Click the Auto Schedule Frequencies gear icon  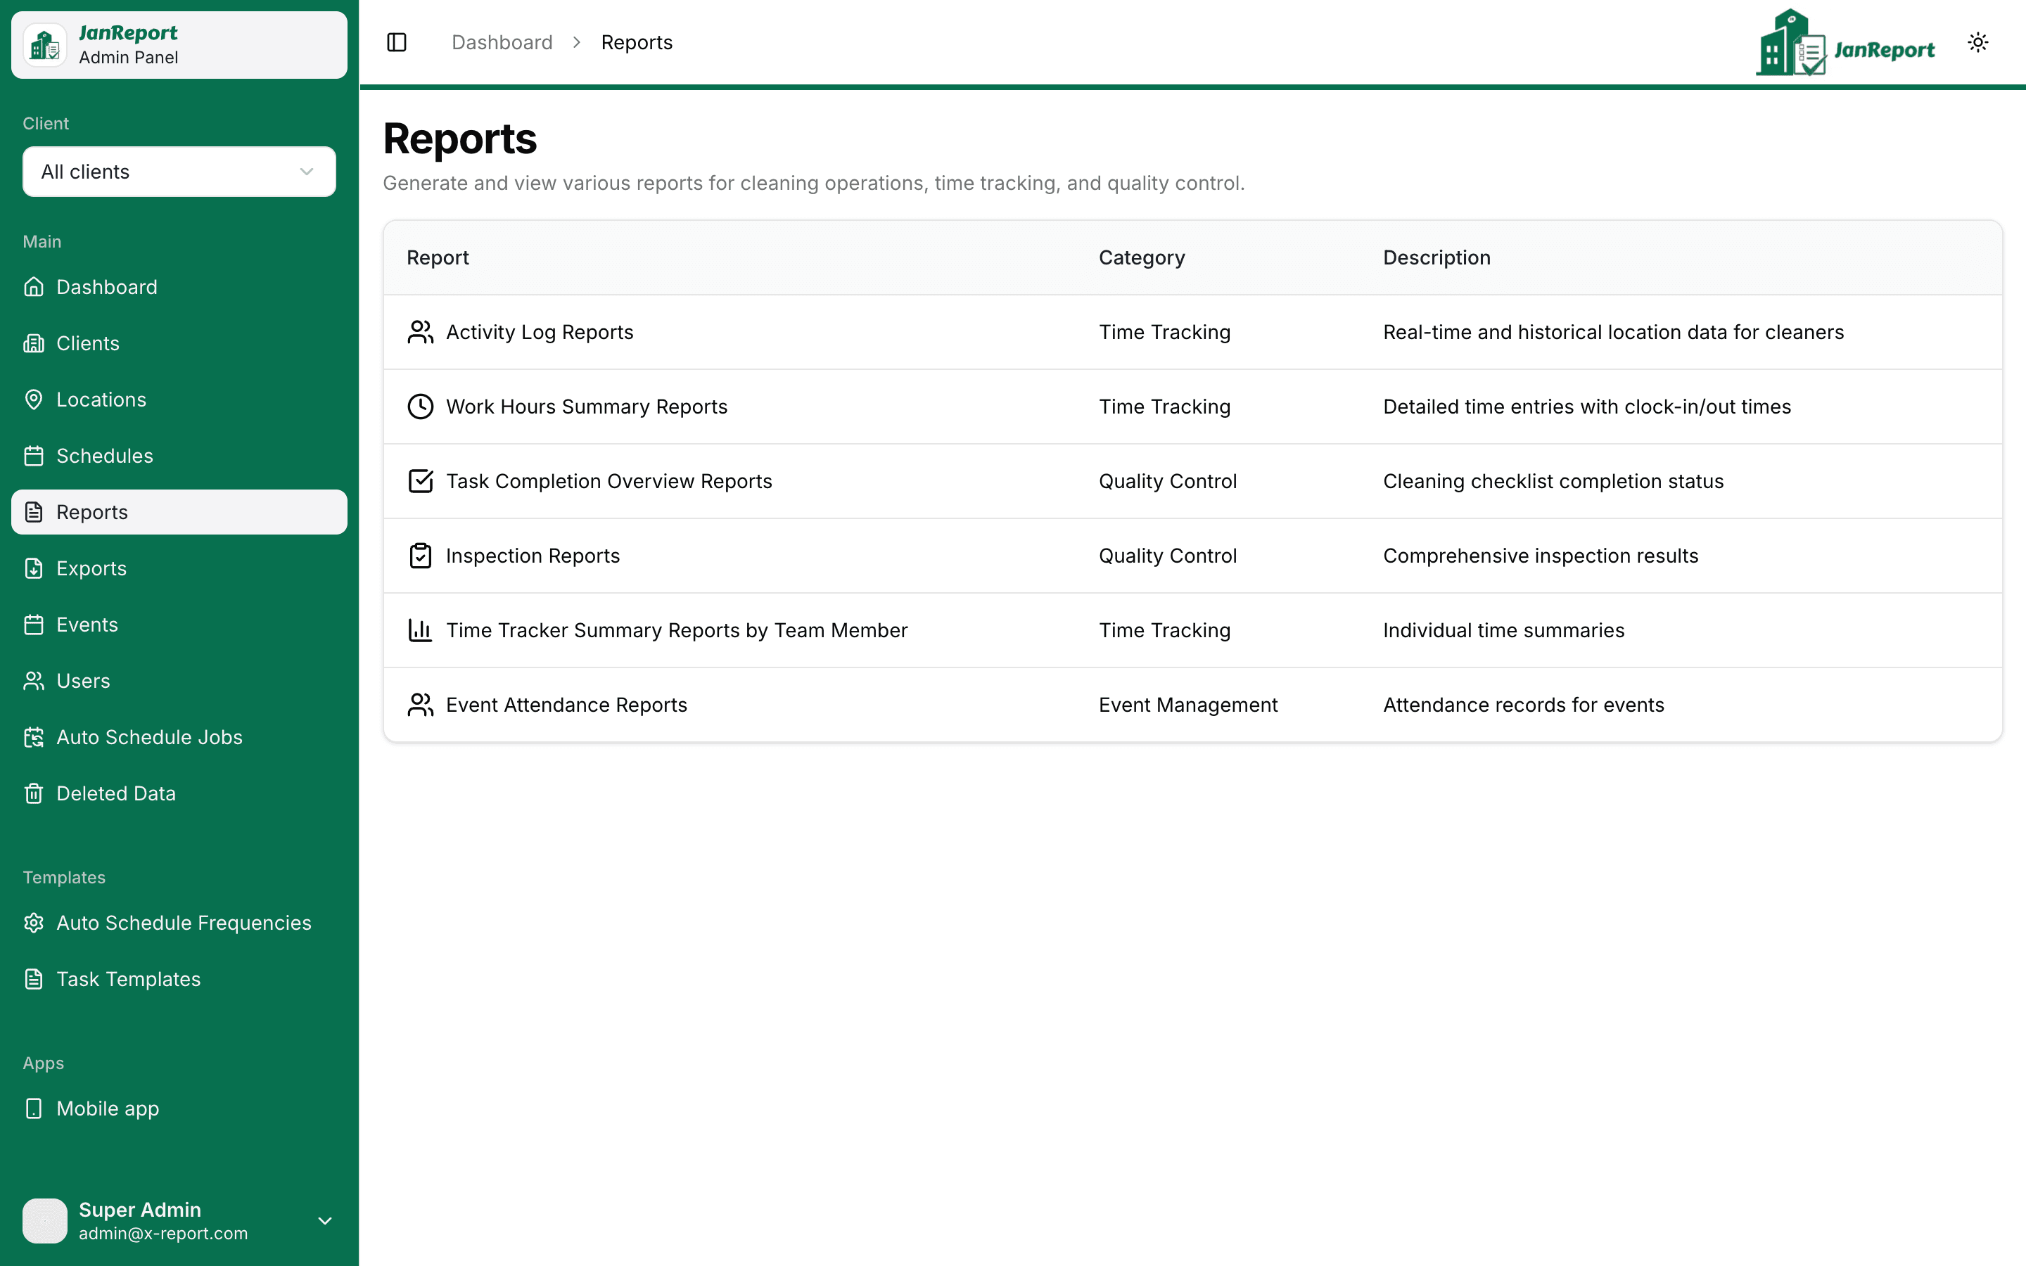[x=34, y=923]
